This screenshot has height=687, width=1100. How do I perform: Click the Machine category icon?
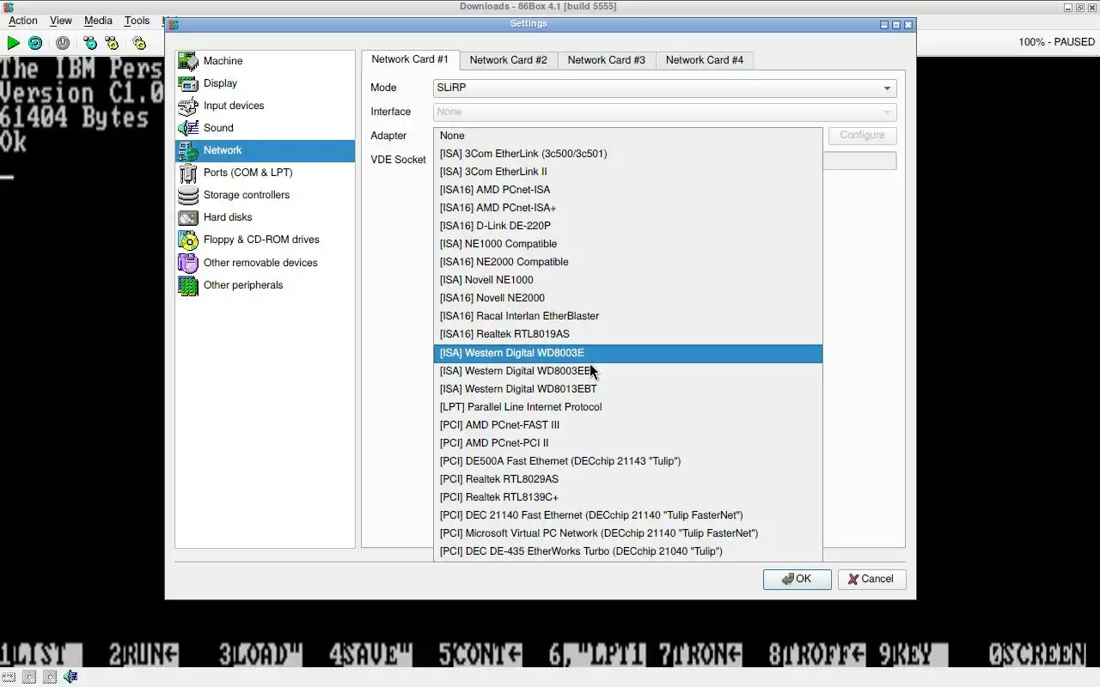188,61
